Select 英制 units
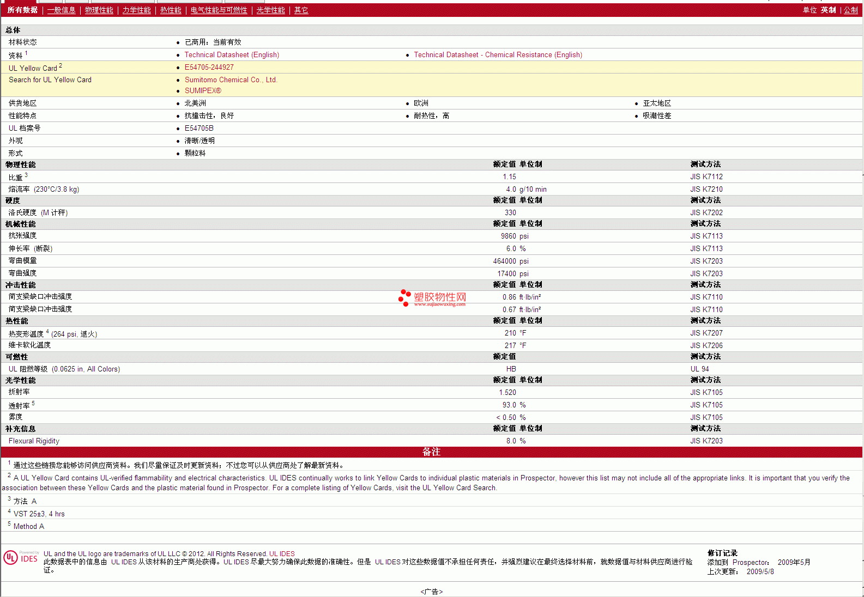This screenshot has height=597, width=864. click(829, 10)
